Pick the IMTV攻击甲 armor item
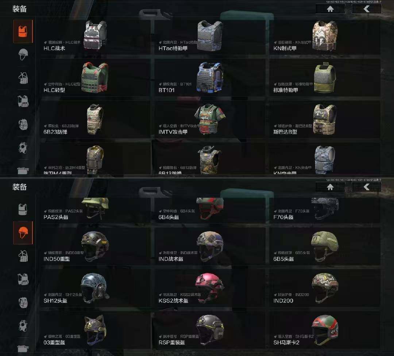The width and height of the screenshot is (394, 356). point(210,119)
